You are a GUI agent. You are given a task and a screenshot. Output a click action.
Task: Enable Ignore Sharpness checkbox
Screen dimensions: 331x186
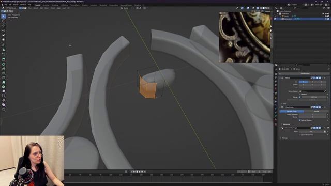click(300, 135)
